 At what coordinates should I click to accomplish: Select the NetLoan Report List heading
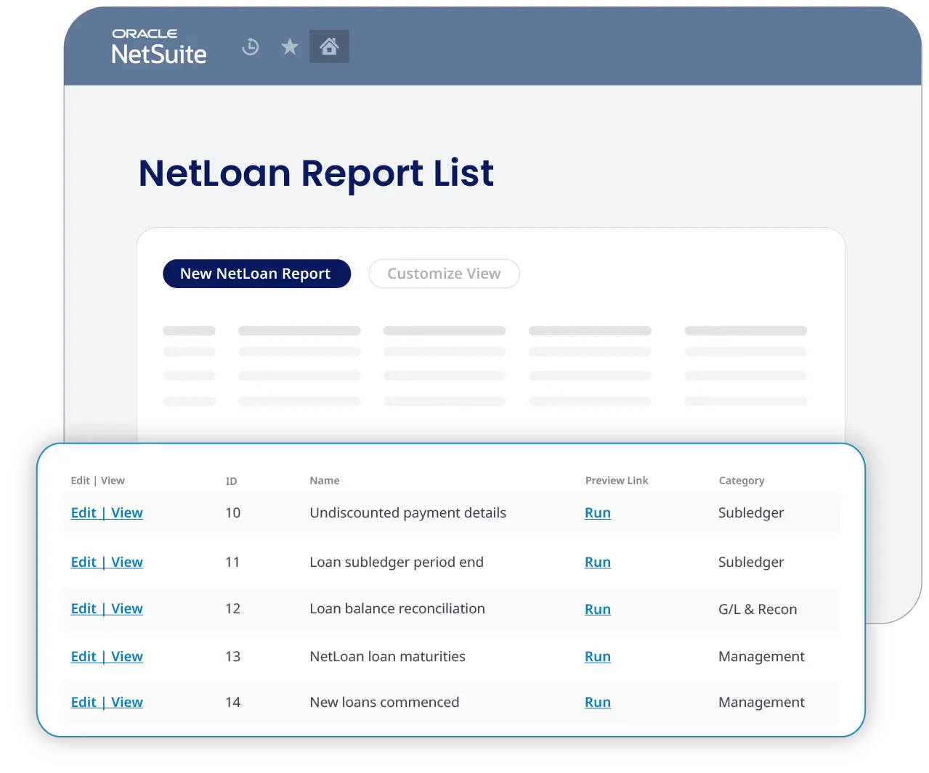tap(315, 173)
